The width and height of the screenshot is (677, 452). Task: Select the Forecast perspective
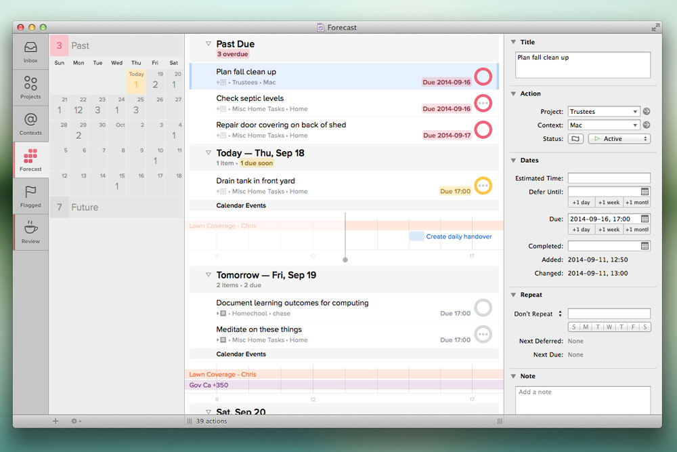pyautogui.click(x=30, y=161)
